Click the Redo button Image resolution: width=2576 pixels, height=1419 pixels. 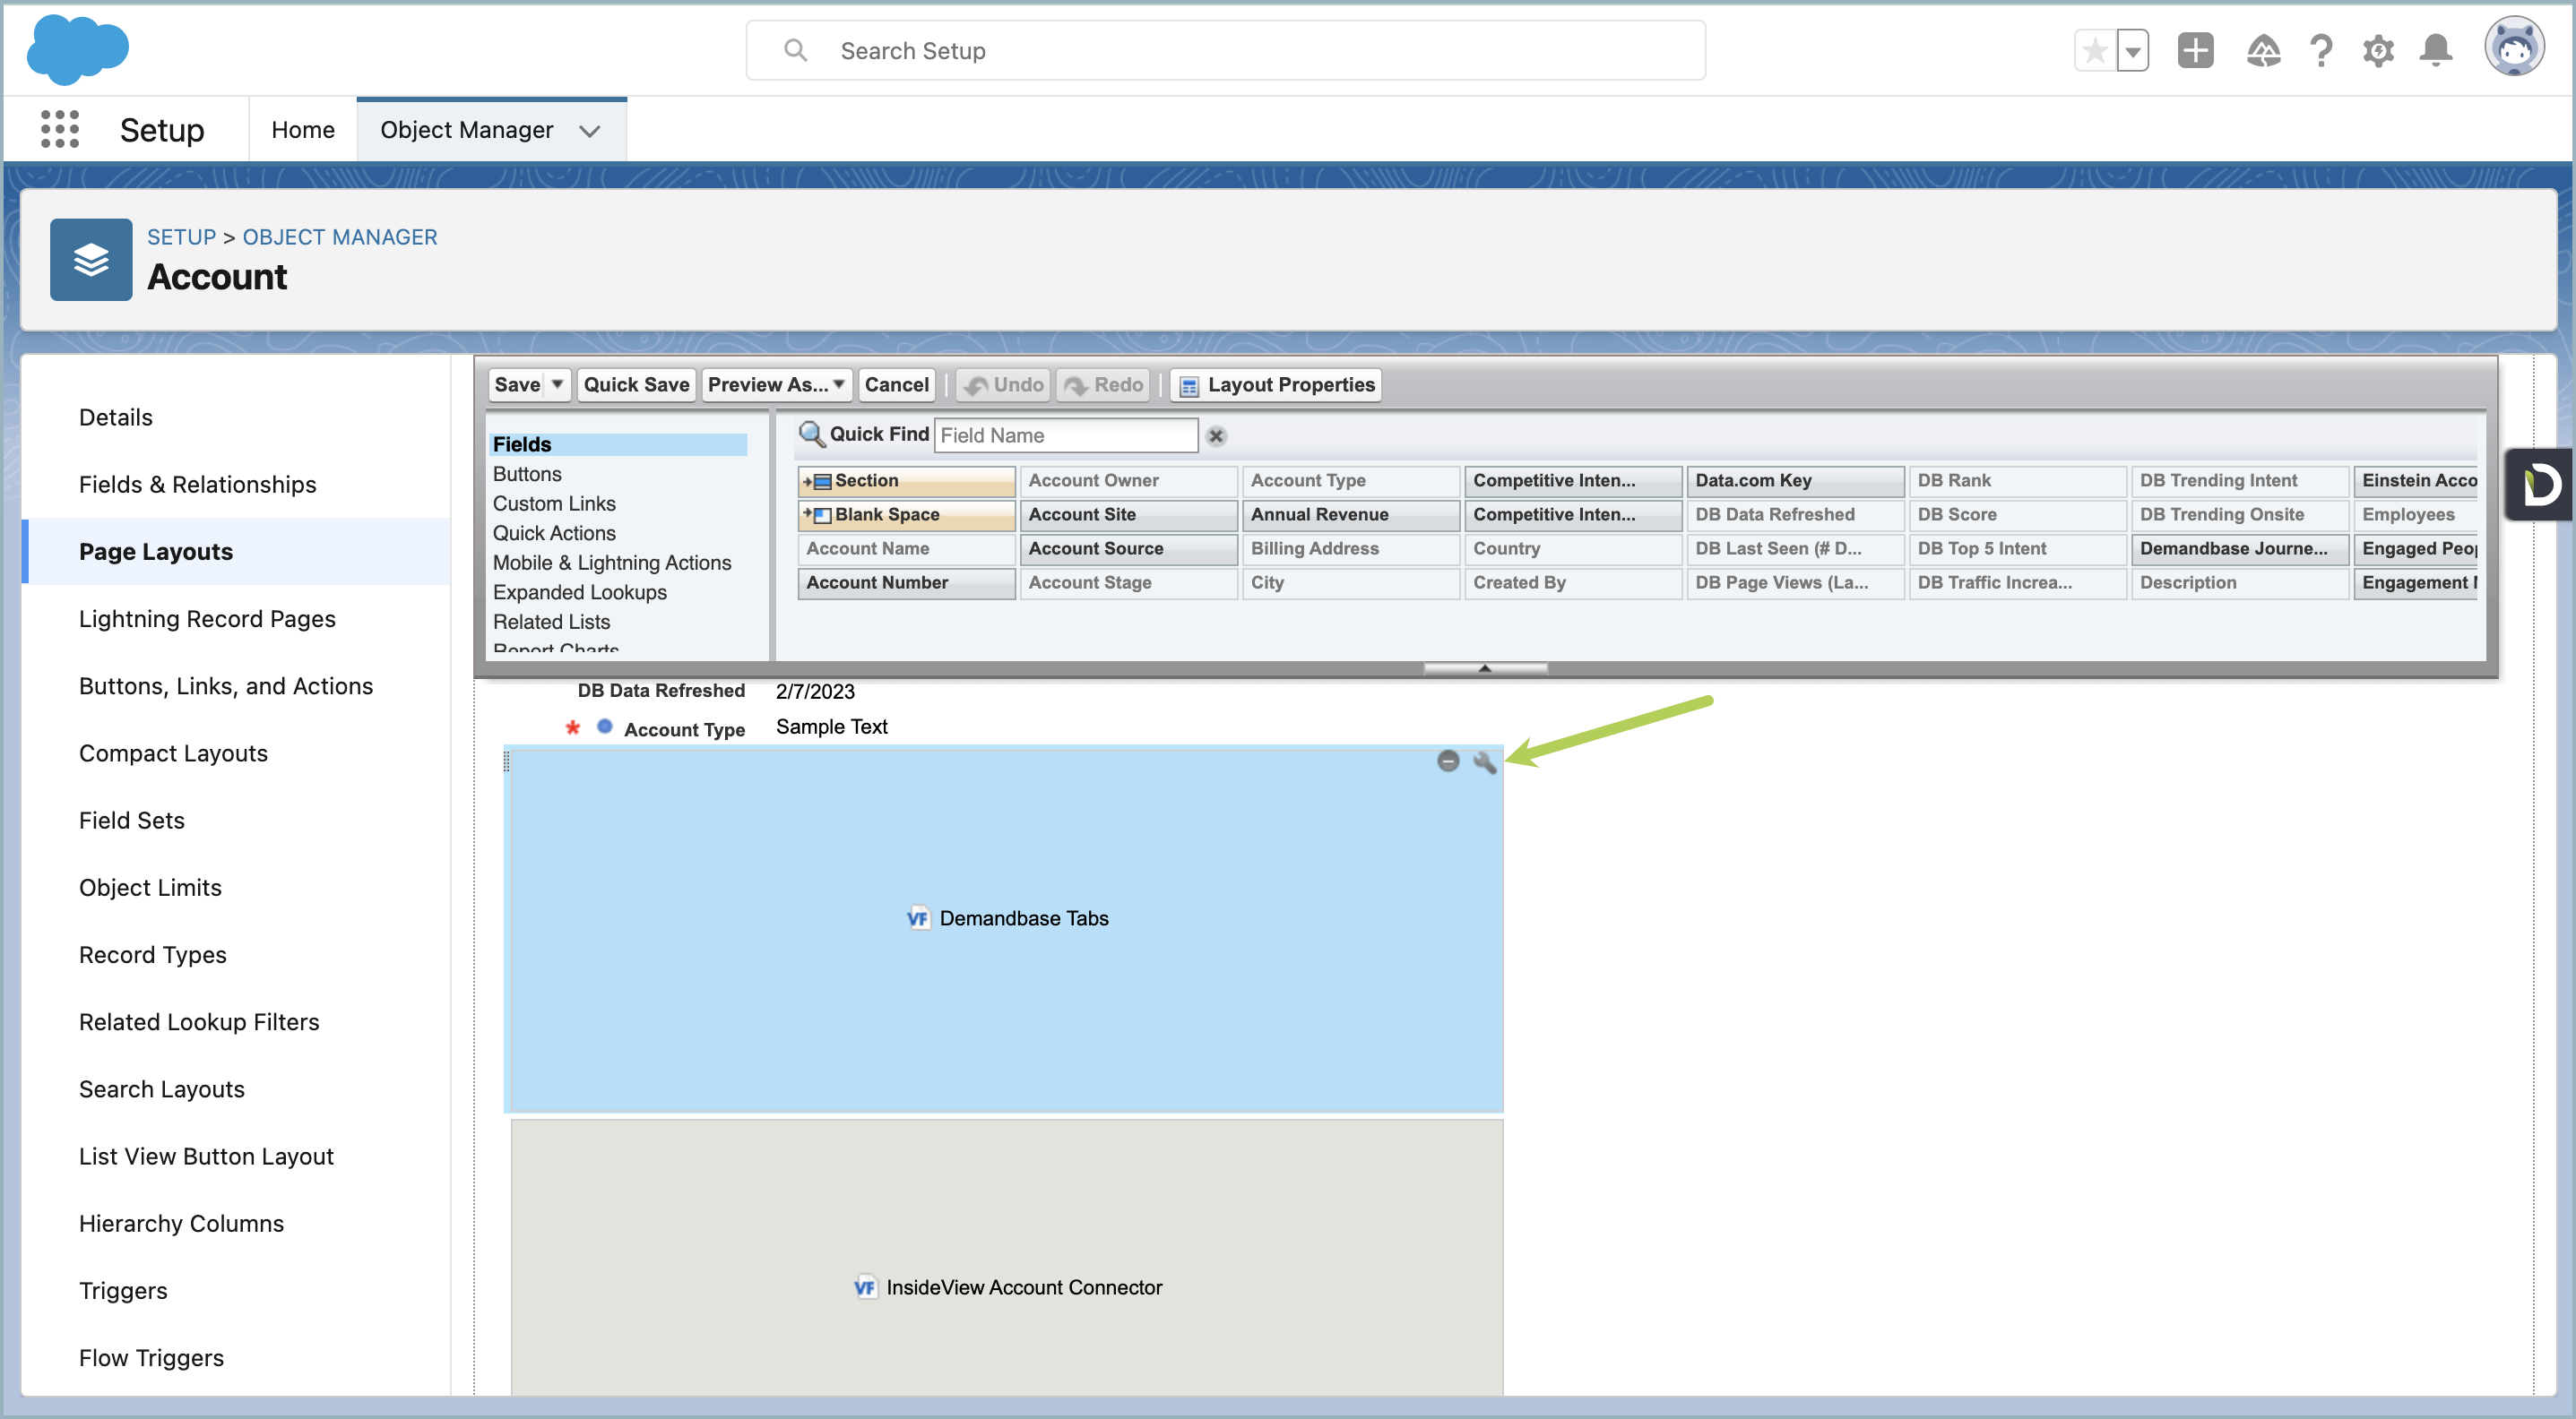click(x=1103, y=384)
